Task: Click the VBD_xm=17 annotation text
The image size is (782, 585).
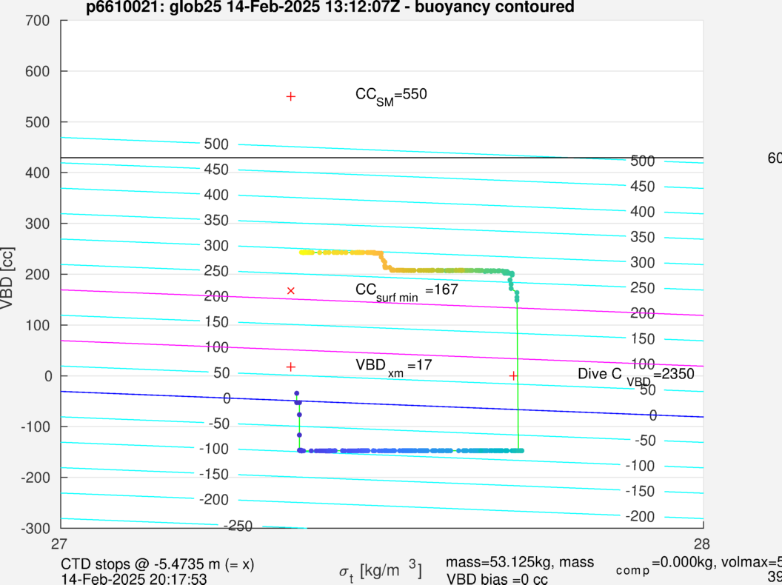Action: point(393,366)
